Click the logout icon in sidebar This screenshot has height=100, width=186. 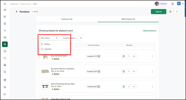click(5, 94)
